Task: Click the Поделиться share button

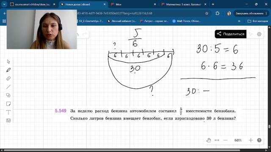Action: 230,34
